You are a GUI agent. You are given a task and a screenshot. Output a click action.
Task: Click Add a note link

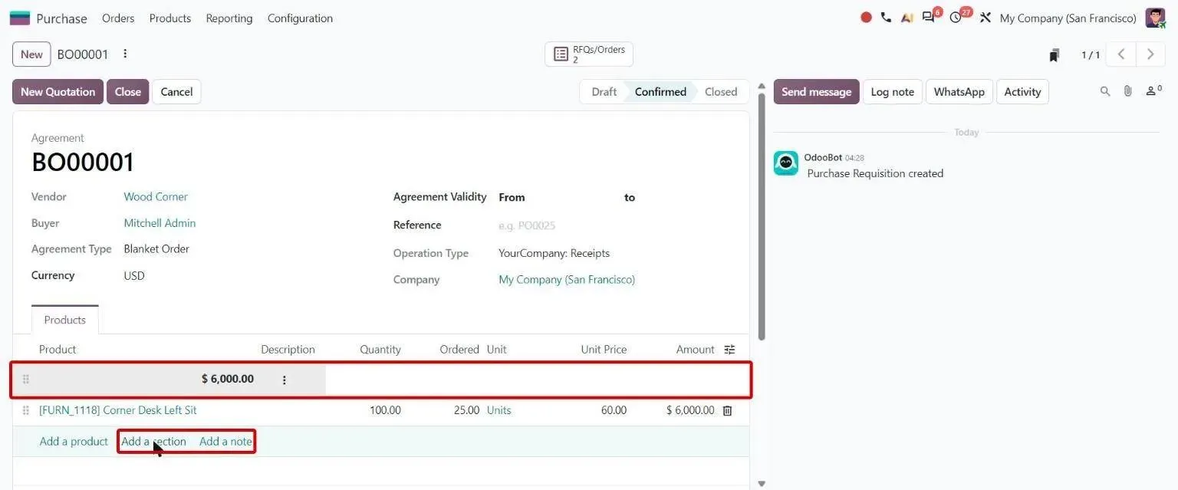coord(225,442)
